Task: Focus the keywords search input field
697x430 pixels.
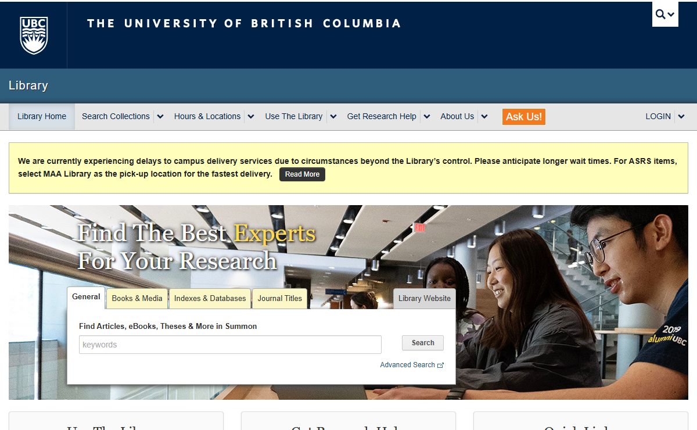Action: click(230, 345)
